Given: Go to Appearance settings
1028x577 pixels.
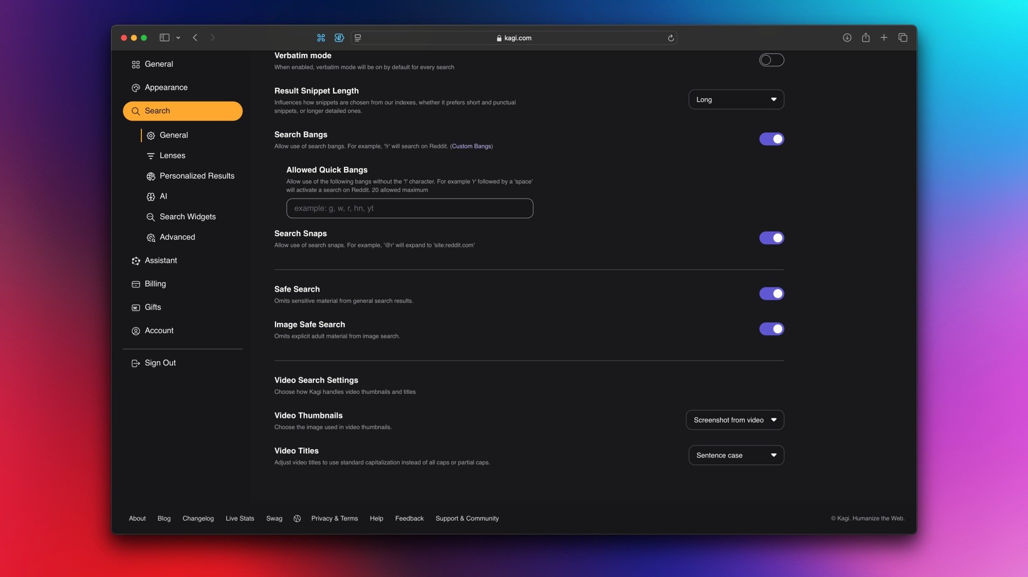Looking at the screenshot, I should 182,88.
